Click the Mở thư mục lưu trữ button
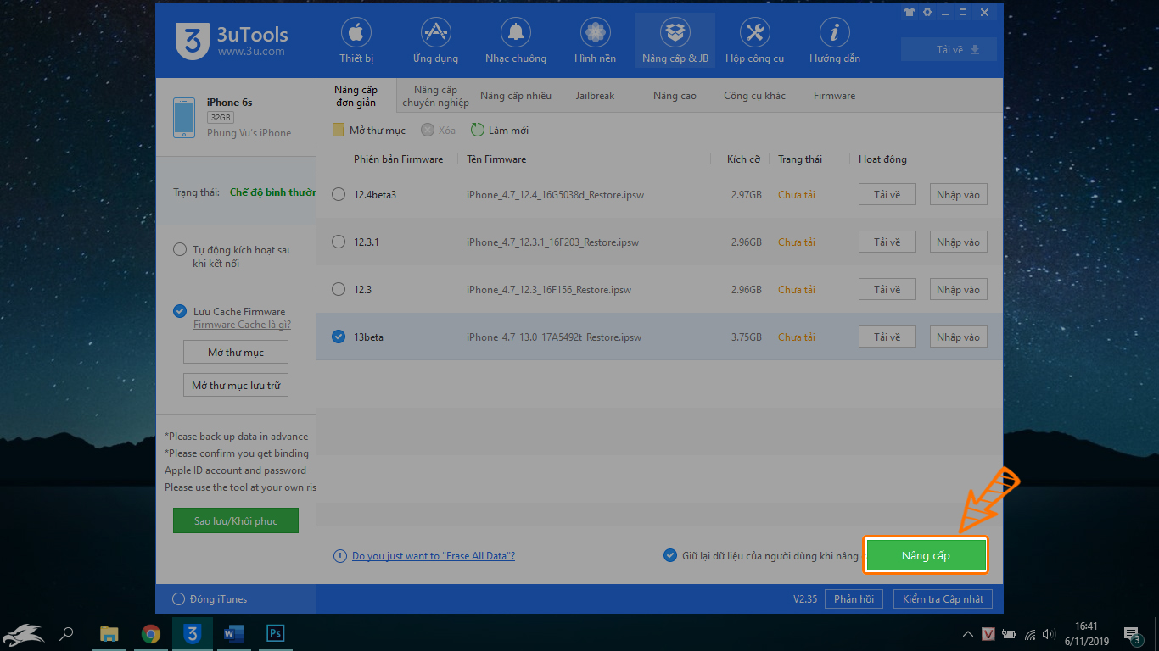Image resolution: width=1159 pixels, height=651 pixels. click(x=236, y=385)
